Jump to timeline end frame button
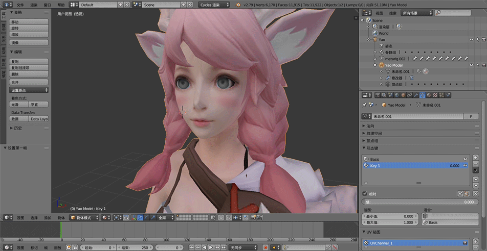487x251 pixels. 224,247
